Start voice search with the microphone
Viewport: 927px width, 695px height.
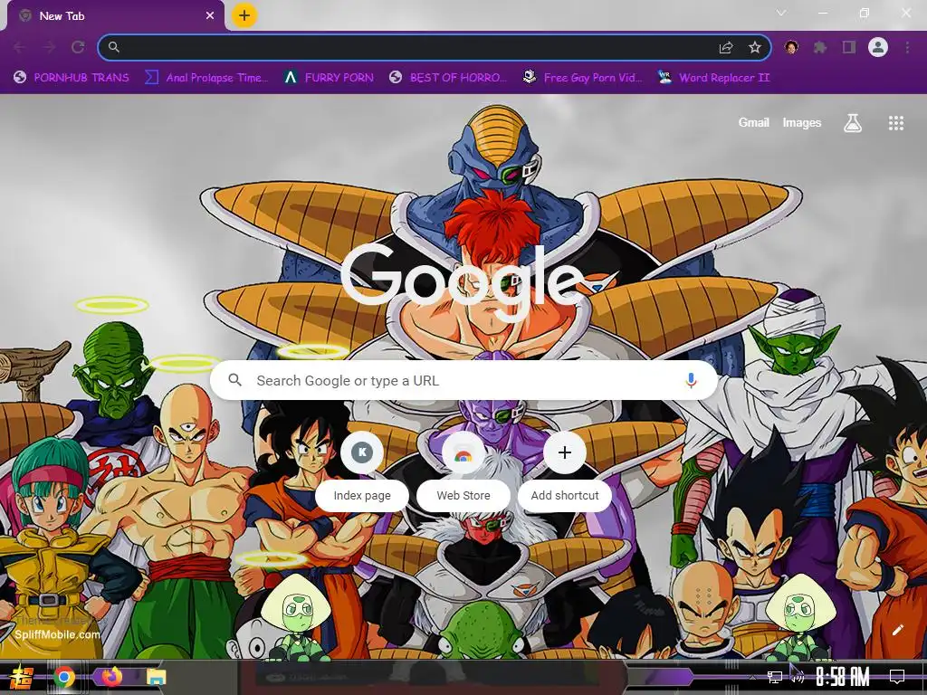coord(691,380)
